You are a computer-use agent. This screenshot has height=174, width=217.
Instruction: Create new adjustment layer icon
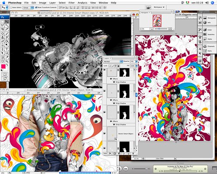coord(119,153)
